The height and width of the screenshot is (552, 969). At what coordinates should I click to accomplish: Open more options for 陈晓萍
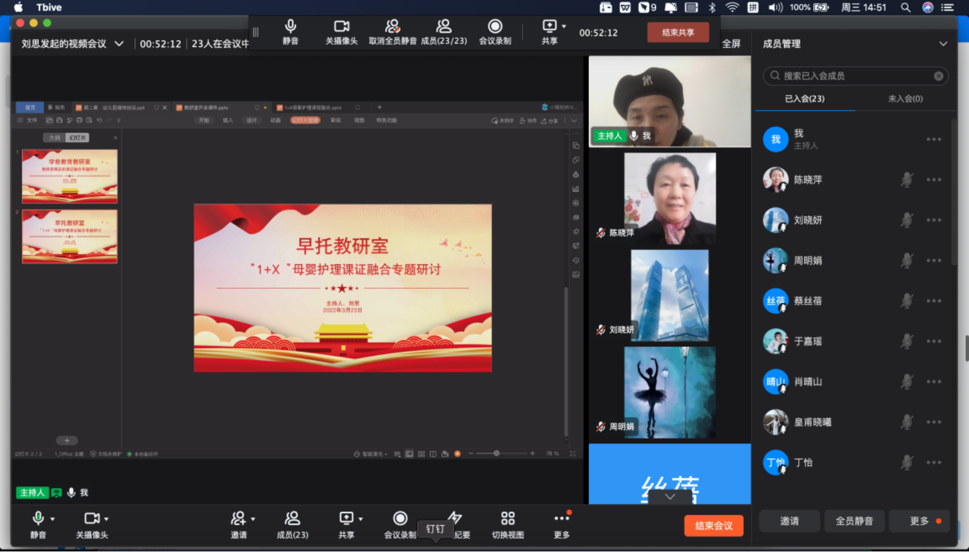(x=934, y=180)
